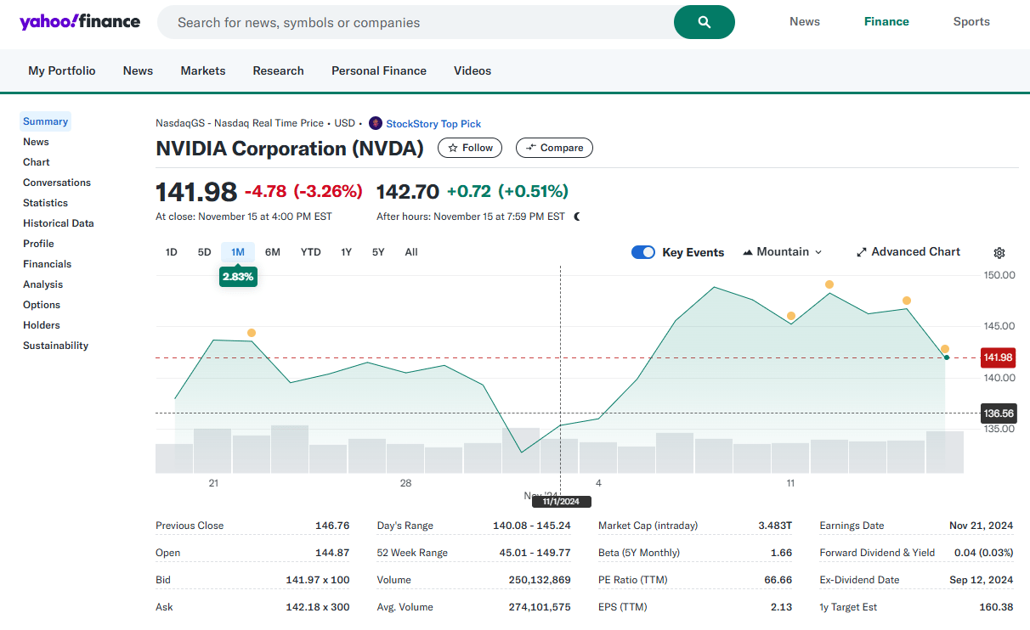The height and width of the screenshot is (630, 1030).
Task: Open Sustainability in the sidebar
Action: tap(56, 346)
